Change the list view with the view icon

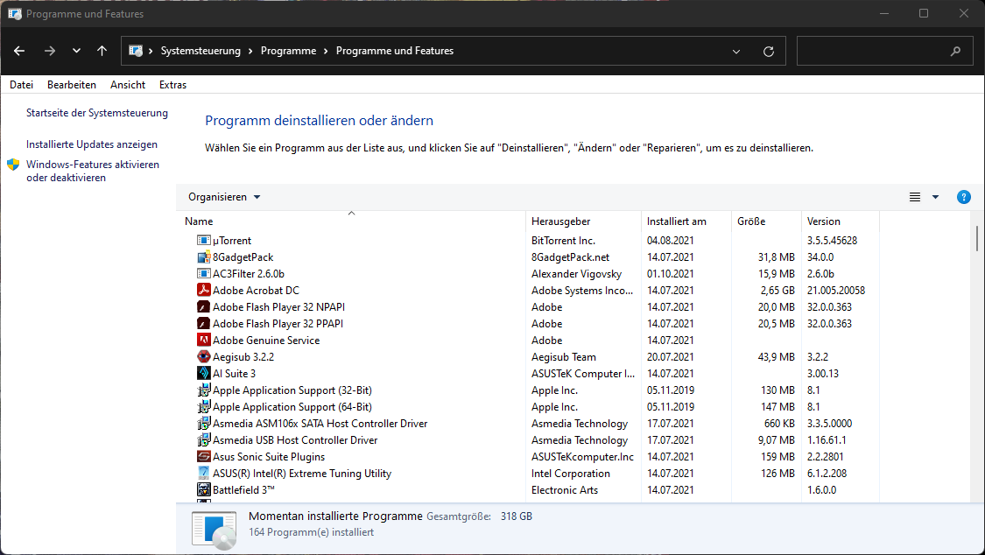tap(915, 197)
